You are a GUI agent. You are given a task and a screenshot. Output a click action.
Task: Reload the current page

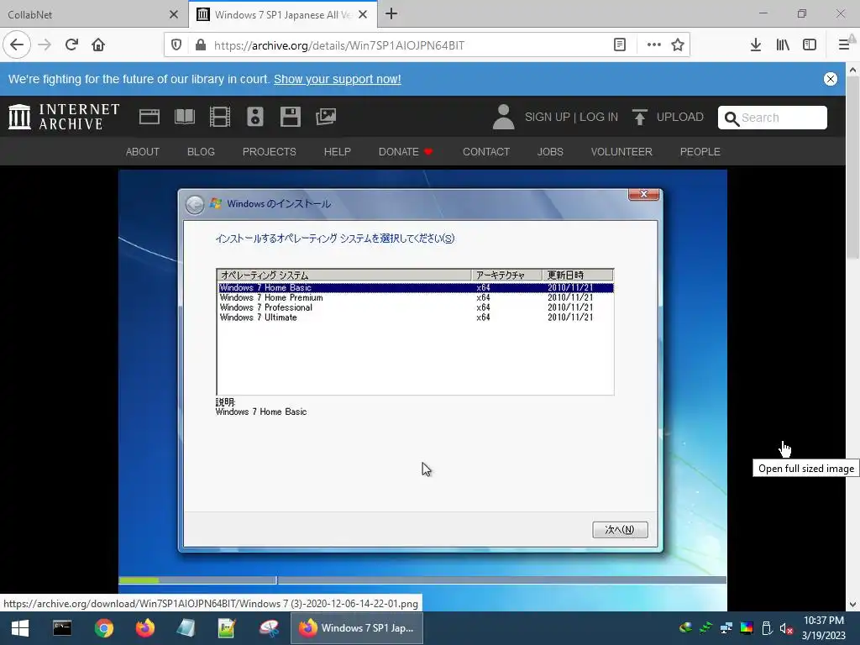[x=71, y=45]
